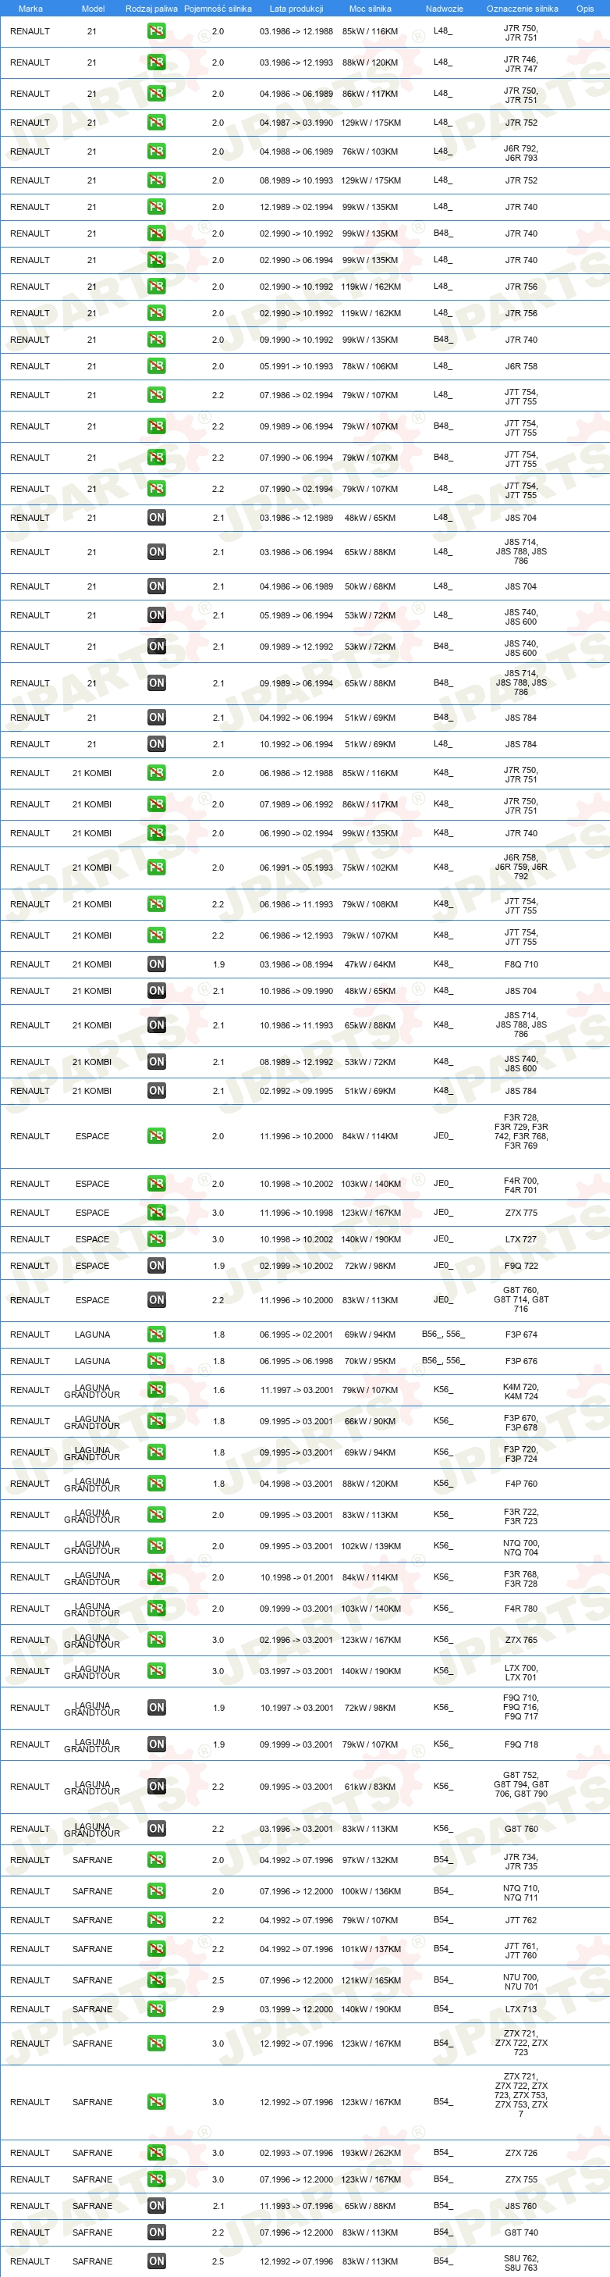Click the petrol icon in the L7X 713 row
The width and height of the screenshot is (610, 2277).
pyautogui.click(x=156, y=2009)
